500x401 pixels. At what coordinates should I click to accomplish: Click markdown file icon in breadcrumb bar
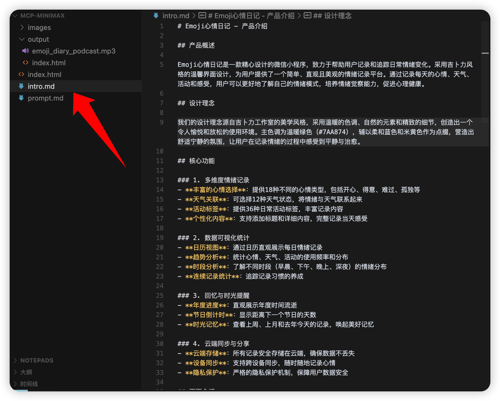tap(156, 16)
